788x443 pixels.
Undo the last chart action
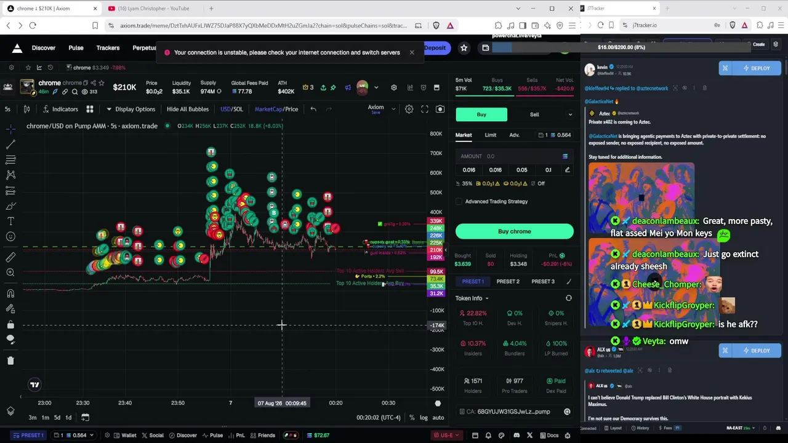(313, 109)
